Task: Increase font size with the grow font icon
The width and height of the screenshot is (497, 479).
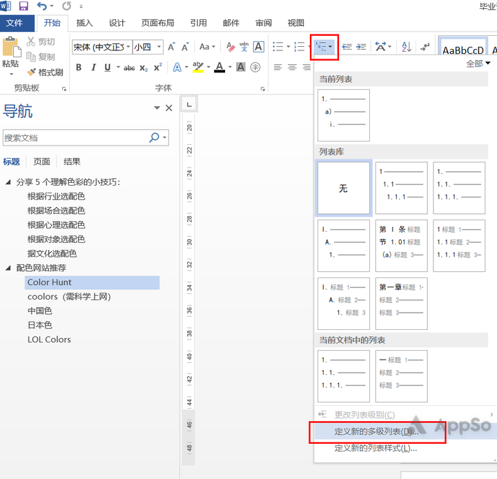Action: [171, 47]
